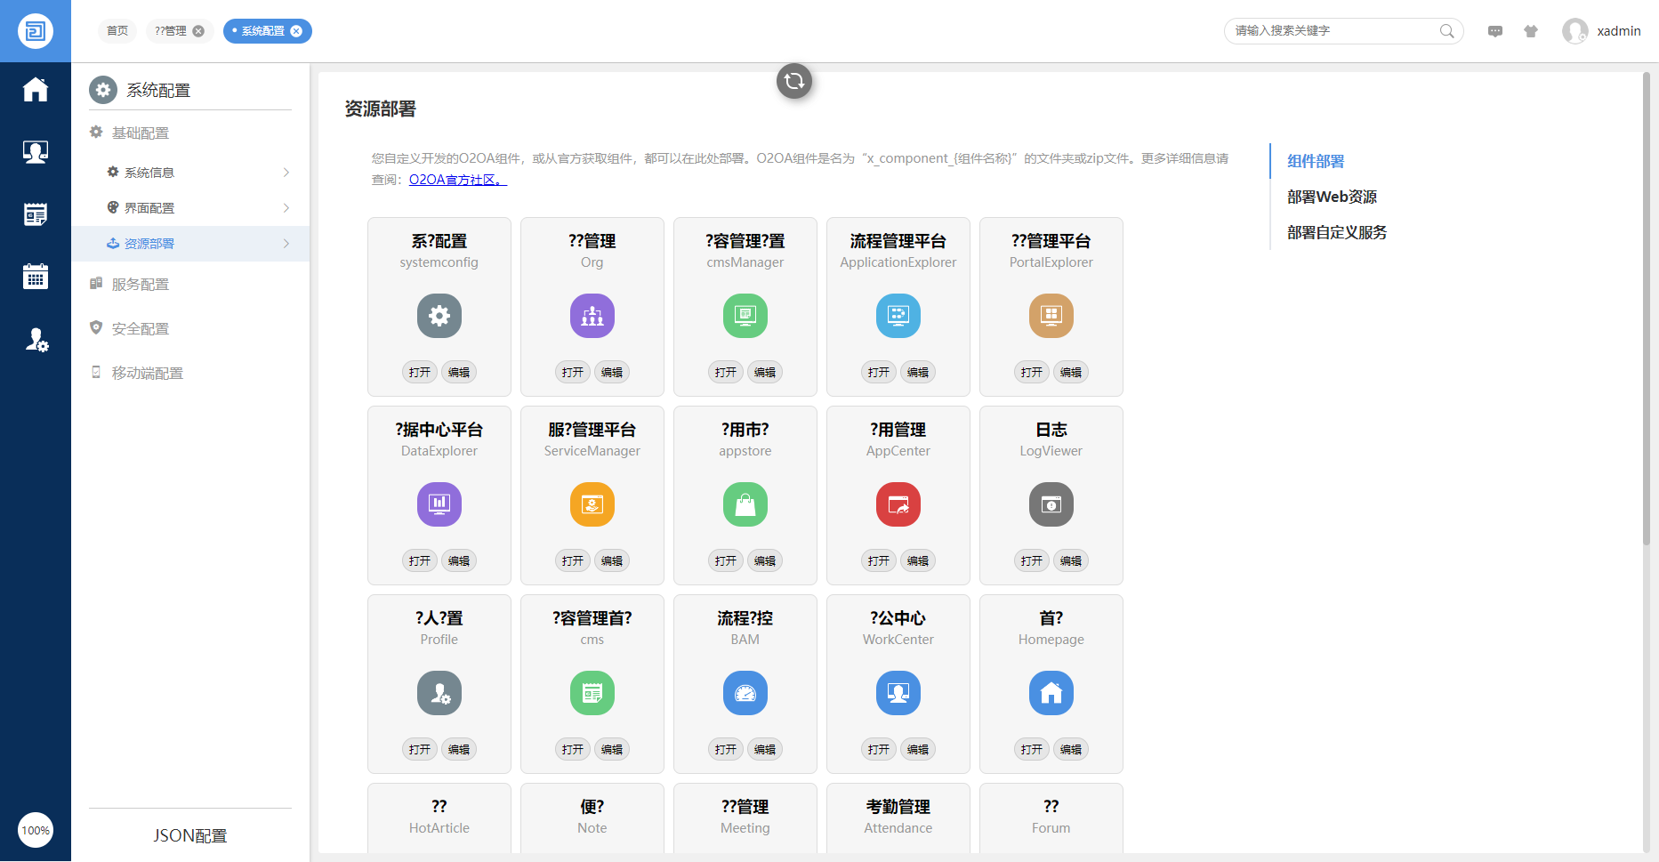Click the Org component purple icon
This screenshot has height=862, width=1659.
pyautogui.click(x=592, y=316)
